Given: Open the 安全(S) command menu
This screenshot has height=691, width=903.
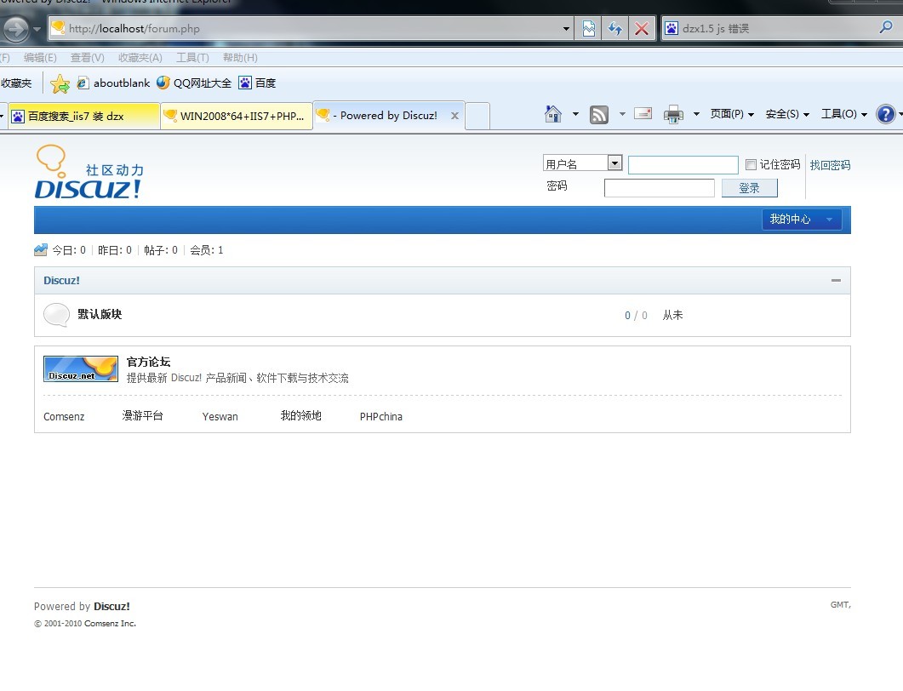Looking at the screenshot, I should point(787,114).
